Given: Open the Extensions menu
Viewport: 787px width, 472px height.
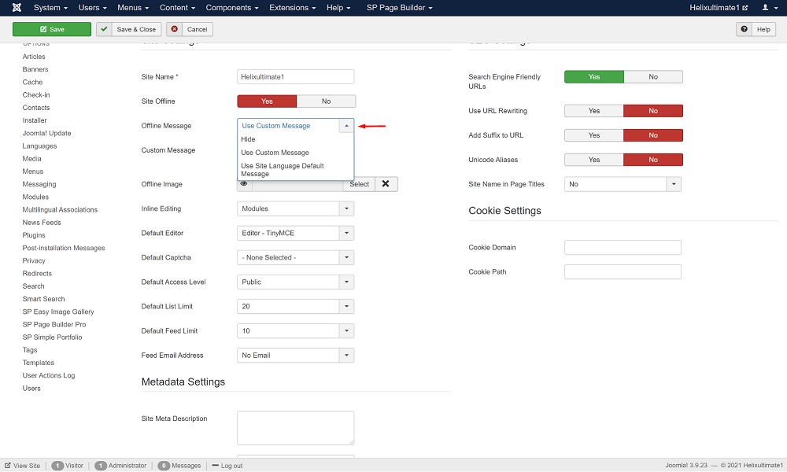Looking at the screenshot, I should click(x=292, y=8).
